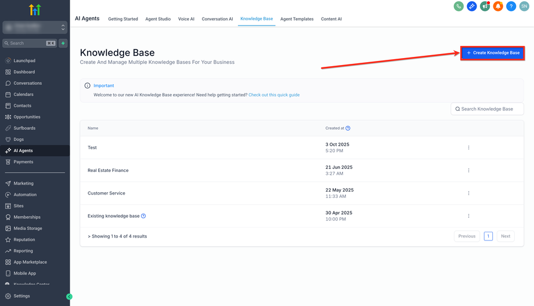Click info icon beside Created at
Screen dimensions: 534x306
(x=348, y=128)
